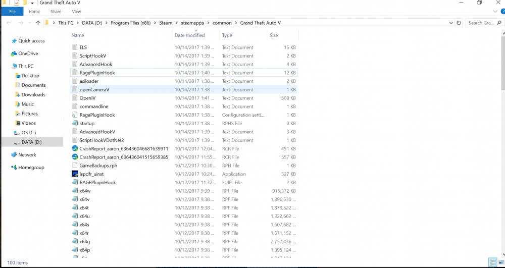
Task: Go forward with the Forward arrow
Action: (x=21, y=23)
